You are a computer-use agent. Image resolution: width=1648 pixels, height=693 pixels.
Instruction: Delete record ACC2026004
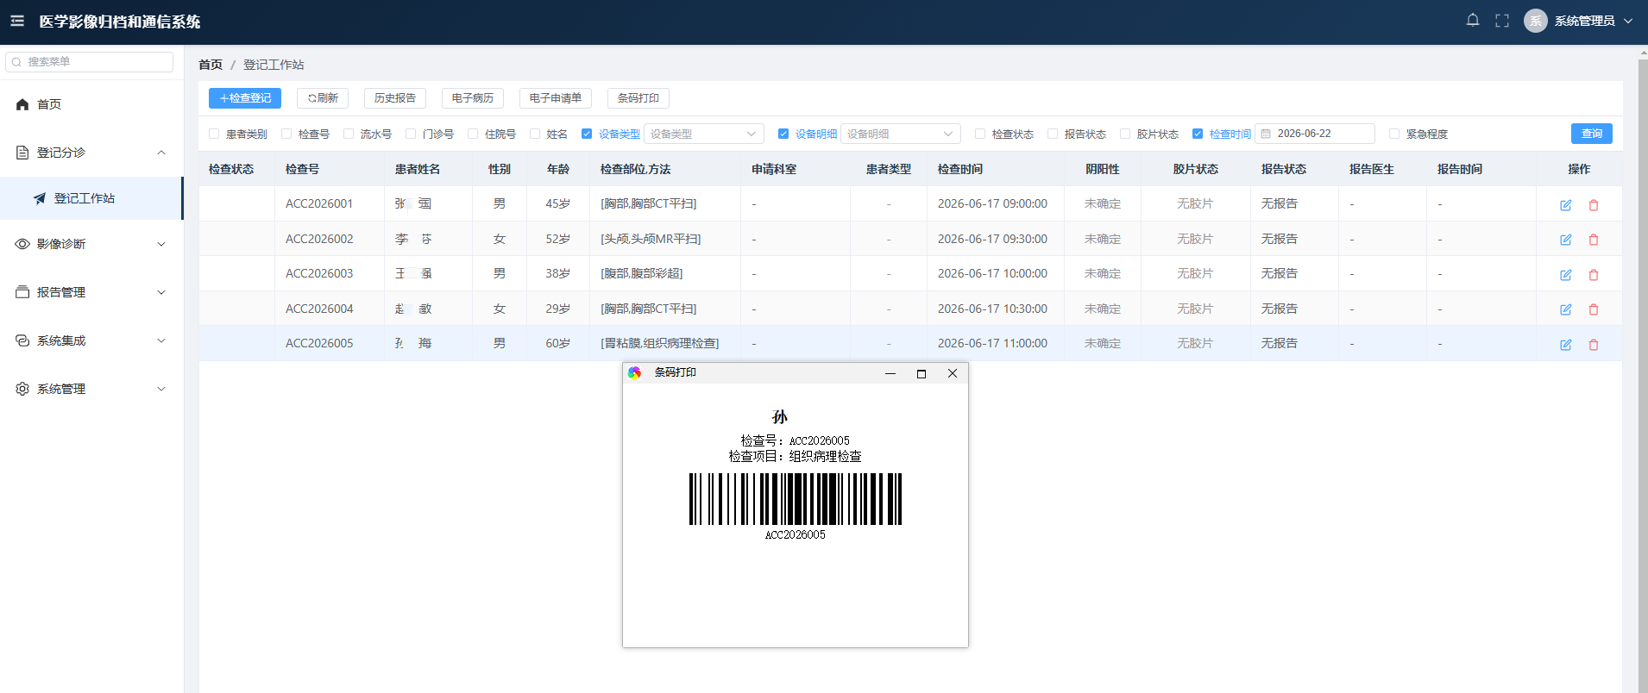[1594, 309]
